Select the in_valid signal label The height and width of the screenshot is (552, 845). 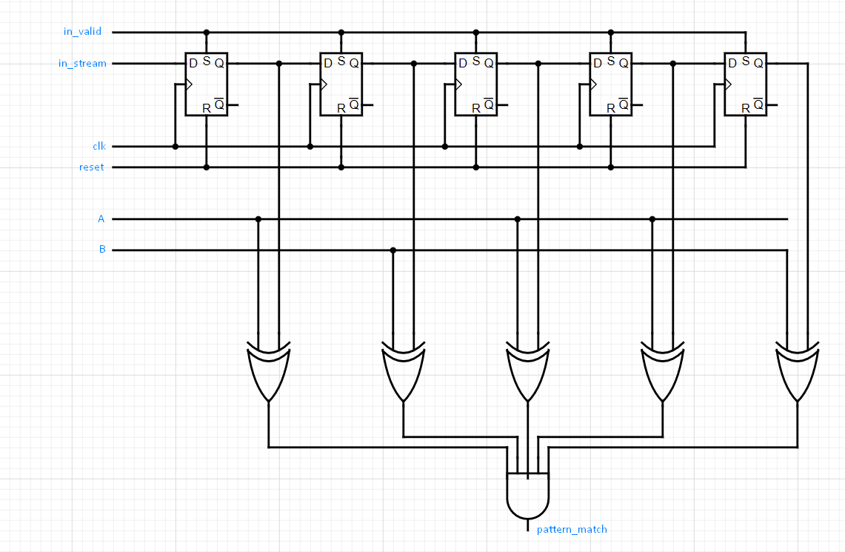point(84,32)
